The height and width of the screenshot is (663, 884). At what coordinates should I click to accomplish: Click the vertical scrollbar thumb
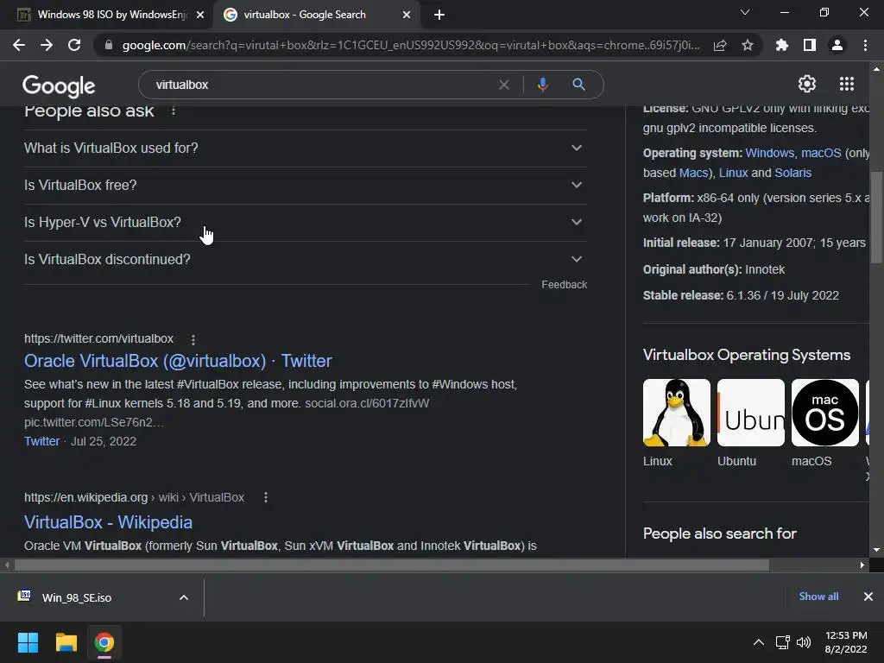pyautogui.click(x=877, y=217)
